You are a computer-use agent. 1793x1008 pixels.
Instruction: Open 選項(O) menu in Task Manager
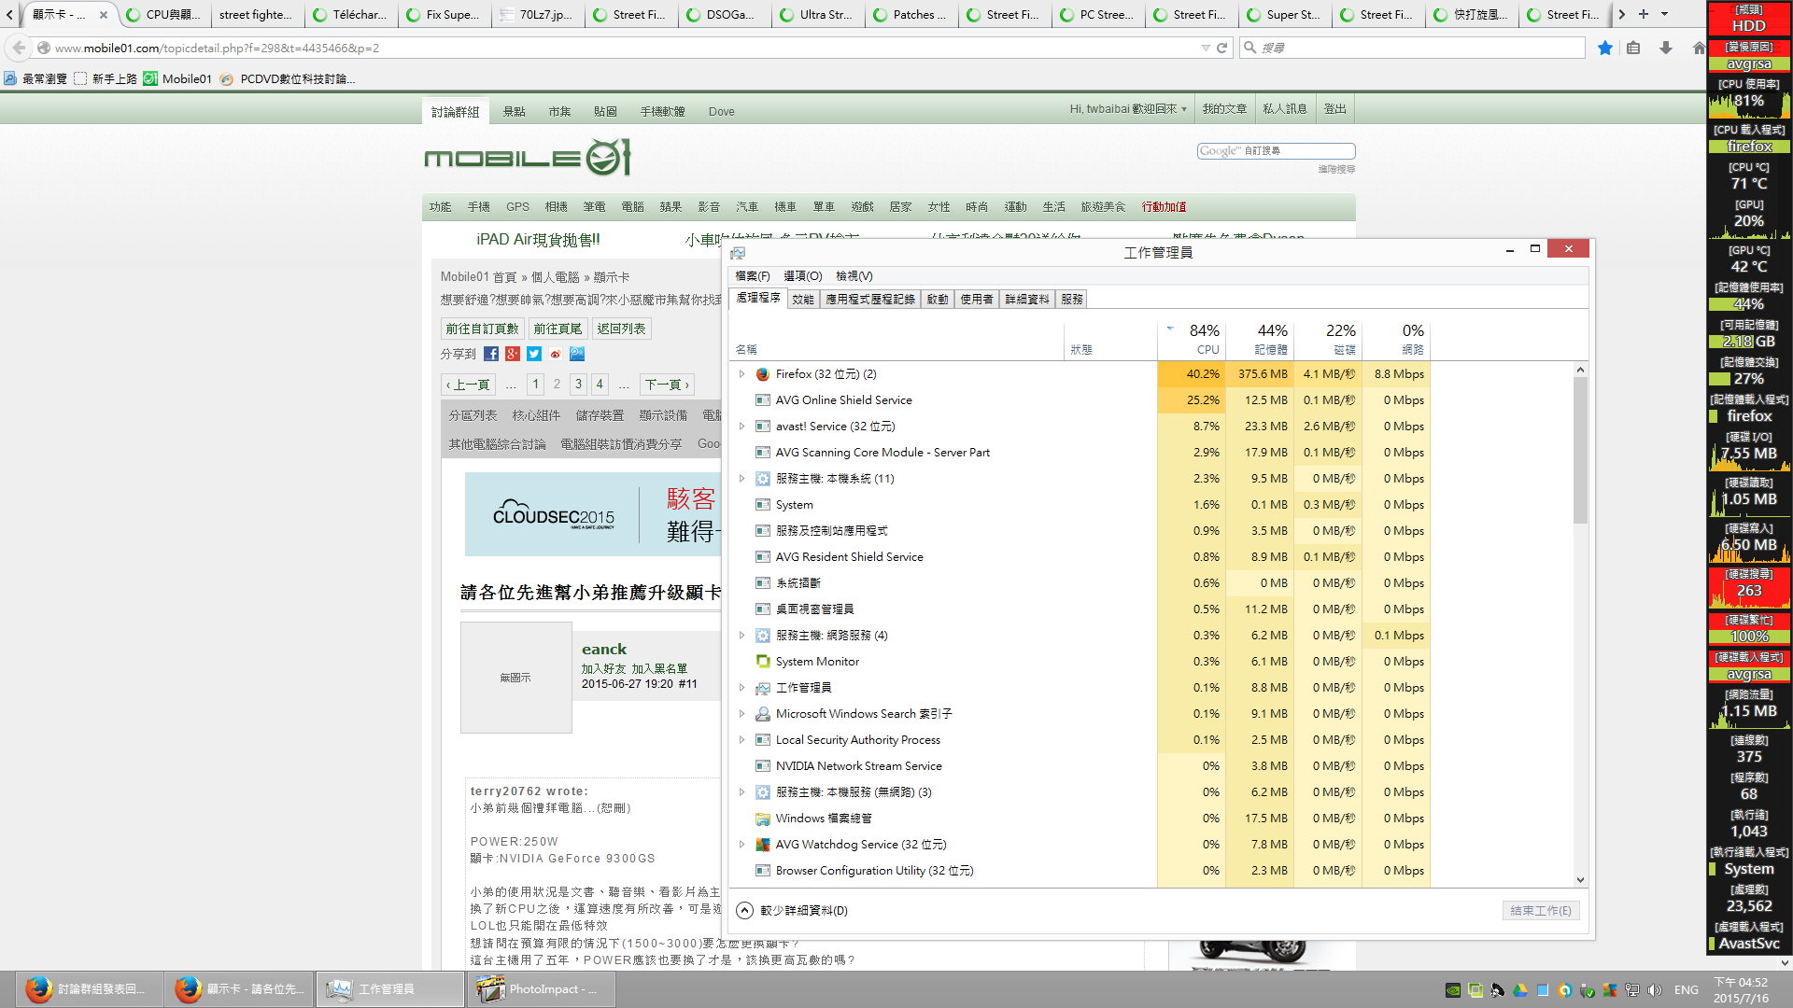803,276
